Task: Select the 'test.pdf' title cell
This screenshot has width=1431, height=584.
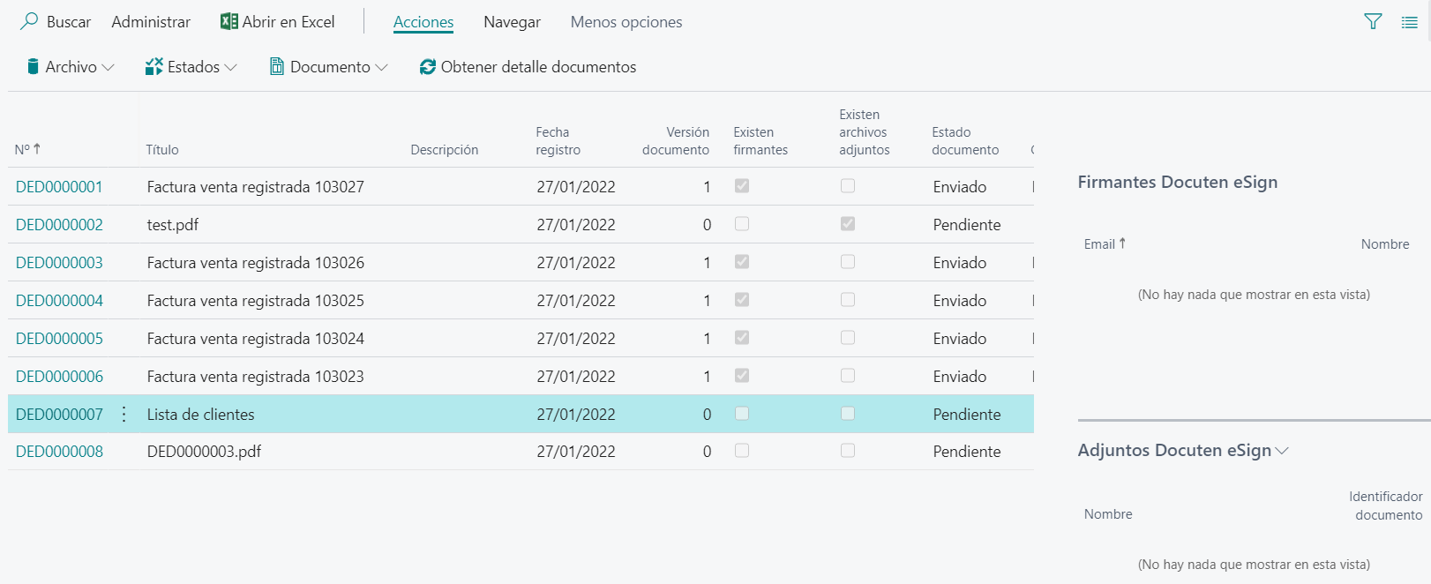Action: pyautogui.click(x=173, y=225)
